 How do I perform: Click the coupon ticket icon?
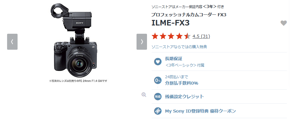coord(158,111)
